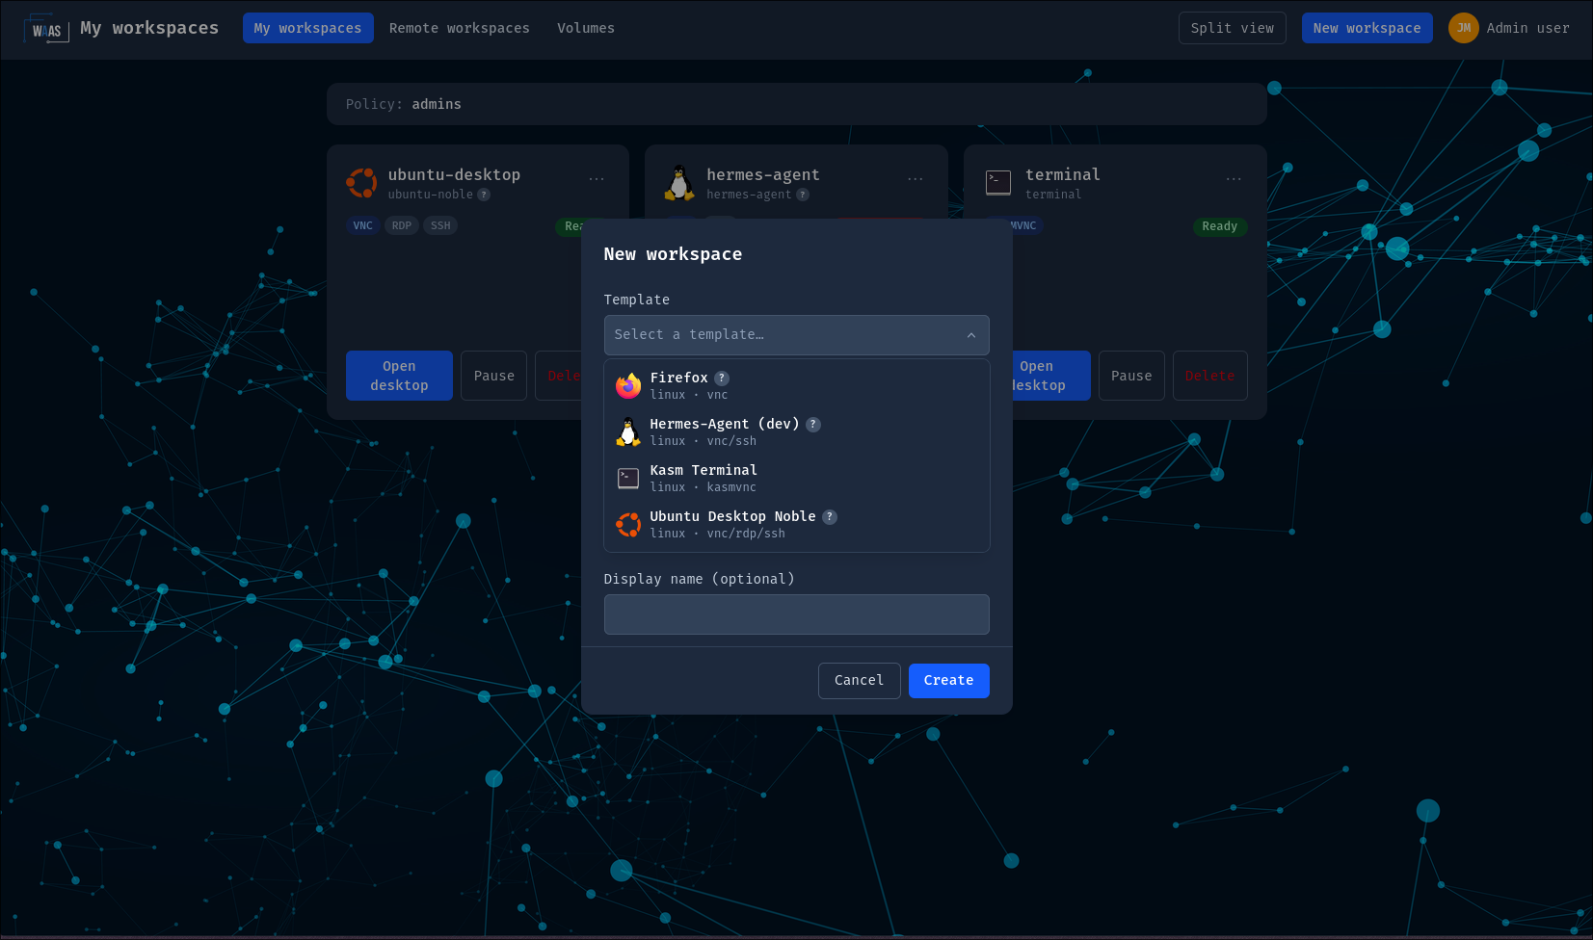Click the Policy: admins text
The height and width of the screenshot is (940, 1593).
(x=403, y=104)
